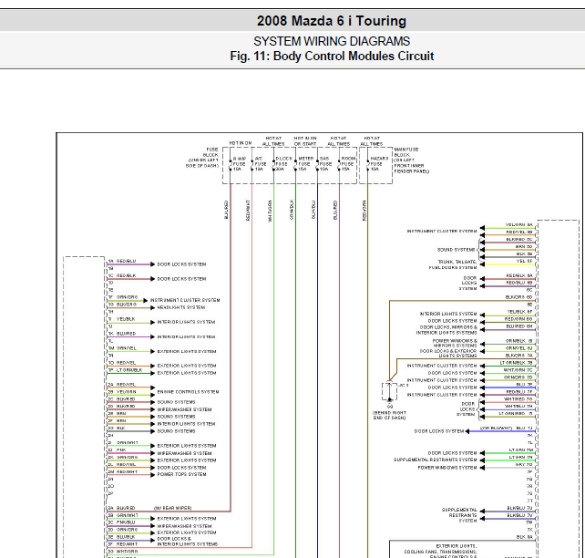This screenshot has height=558, width=585.
Task: Click the '2008 Mazda 6 i Touring' title
Action: (x=332, y=21)
